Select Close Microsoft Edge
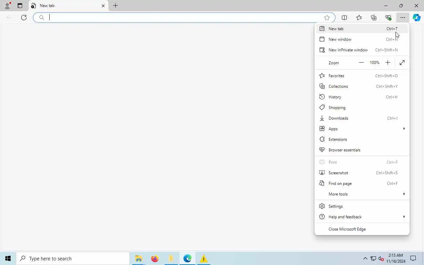Screen dimensions: 424x265 [x=362, y=229]
